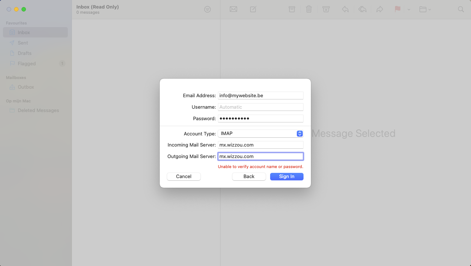Image resolution: width=471 pixels, height=266 pixels.
Task: Open the move-to-mailbox folder dropdown
Action: coord(424,9)
